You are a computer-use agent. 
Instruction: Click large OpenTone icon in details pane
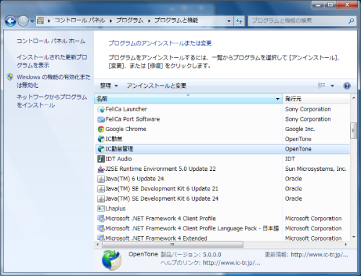pos(112,260)
